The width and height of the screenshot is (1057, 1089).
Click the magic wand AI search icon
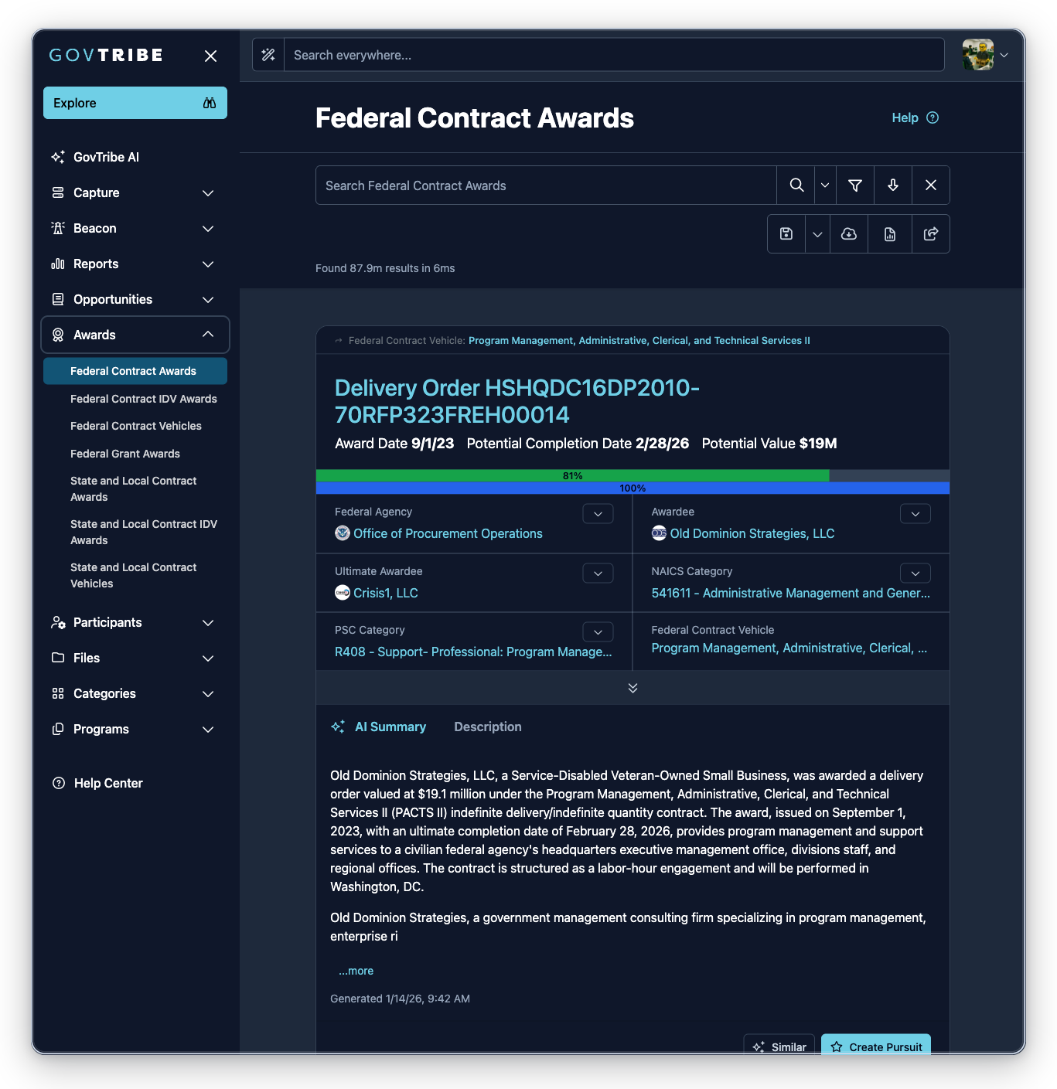[x=268, y=55]
